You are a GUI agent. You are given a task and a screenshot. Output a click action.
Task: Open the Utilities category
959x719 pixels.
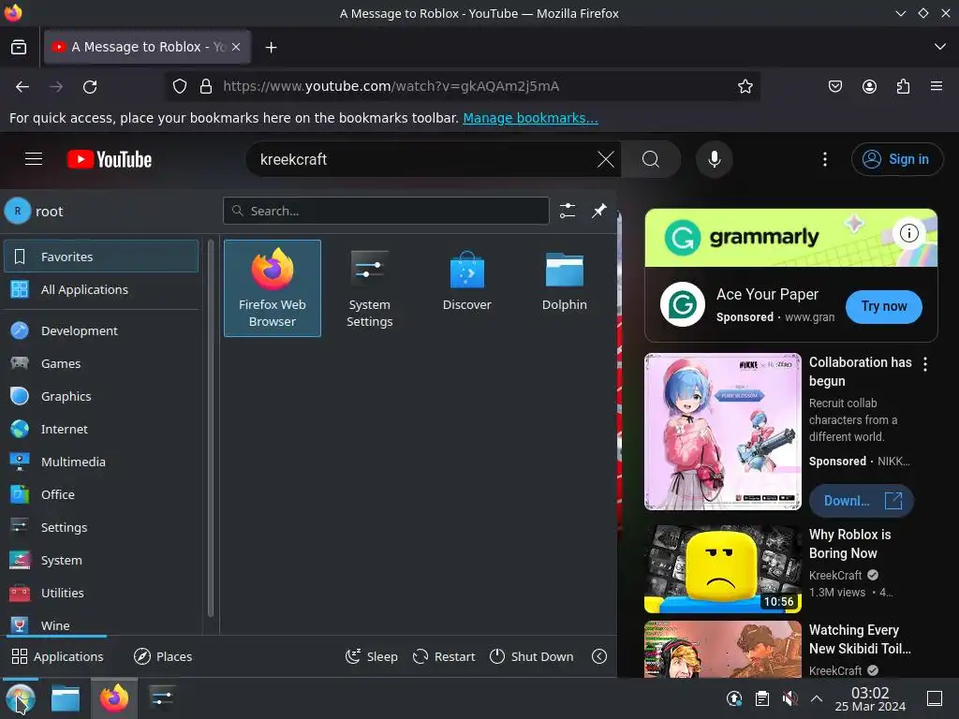(x=101, y=593)
